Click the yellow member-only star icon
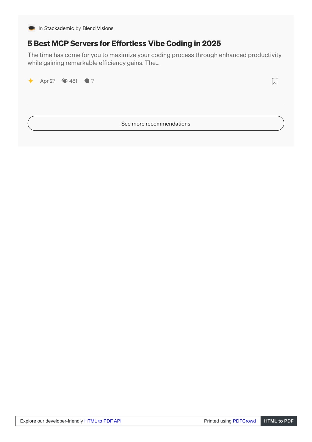This screenshot has height=442, width=312. pyautogui.click(x=31, y=81)
